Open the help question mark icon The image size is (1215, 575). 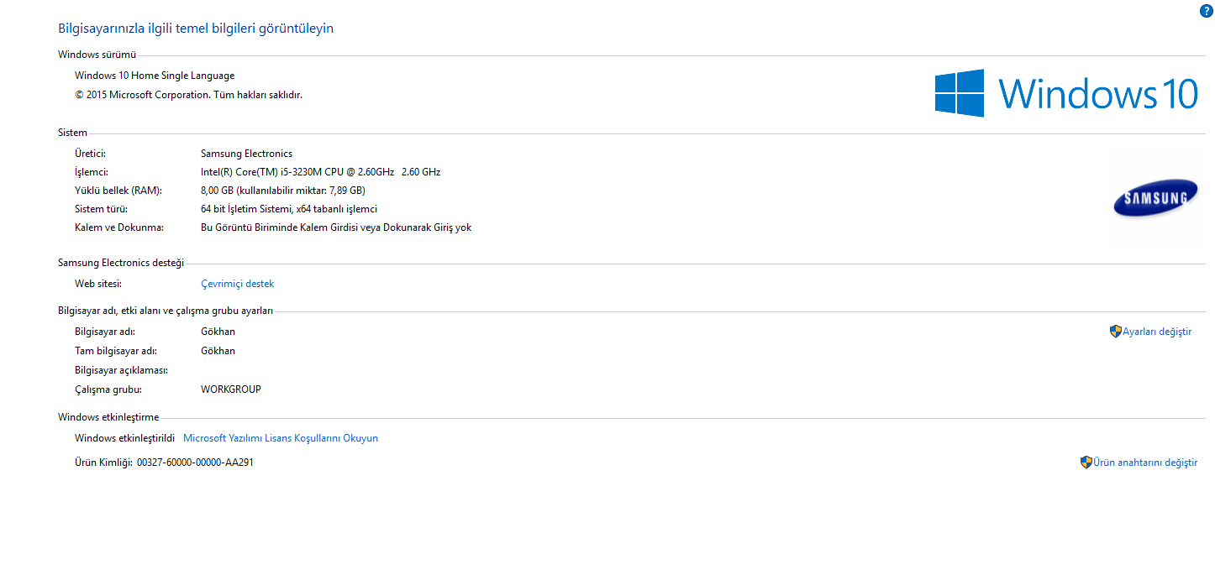coord(1206,11)
